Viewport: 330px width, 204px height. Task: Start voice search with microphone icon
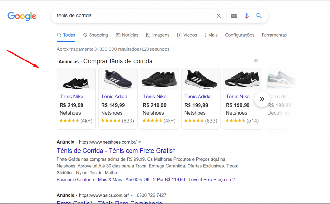pyautogui.click(x=247, y=16)
